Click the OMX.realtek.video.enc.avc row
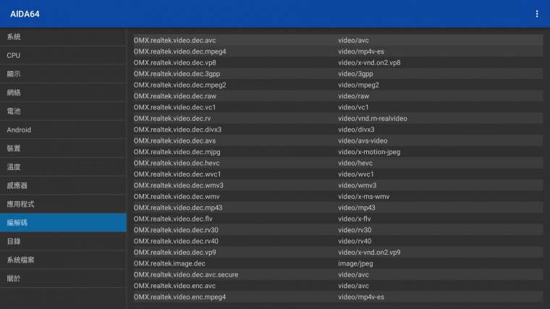550x309 pixels. coord(338,286)
